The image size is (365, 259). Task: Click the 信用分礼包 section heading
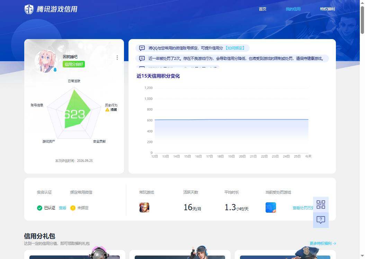[39, 236]
